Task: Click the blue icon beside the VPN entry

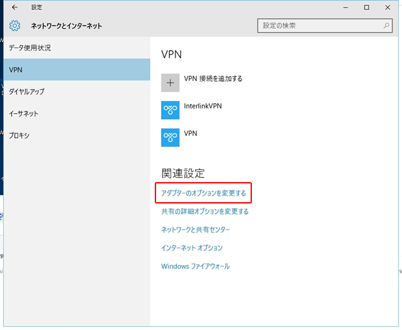Action: [171, 137]
